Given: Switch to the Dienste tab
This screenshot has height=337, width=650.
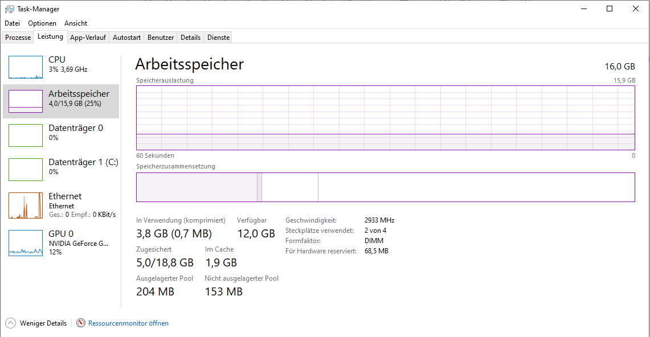Looking at the screenshot, I should point(219,38).
